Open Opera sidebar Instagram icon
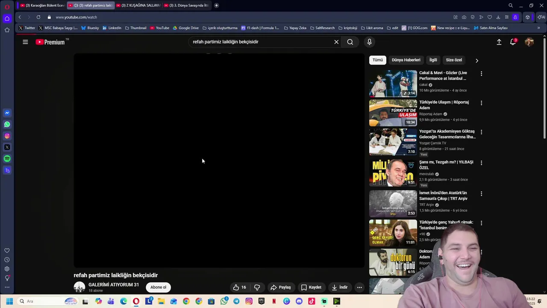 coord(7,136)
